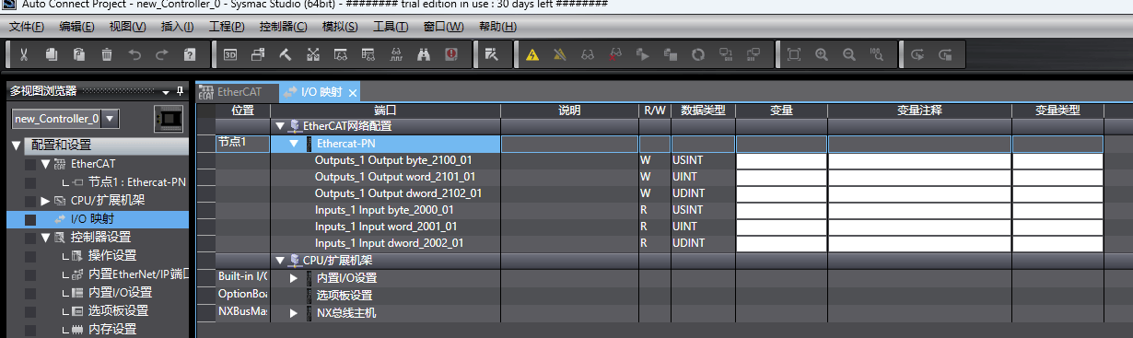Click the 端口 column header

tap(385, 111)
